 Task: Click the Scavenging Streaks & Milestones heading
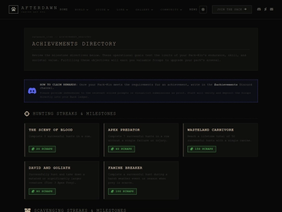[80, 210]
